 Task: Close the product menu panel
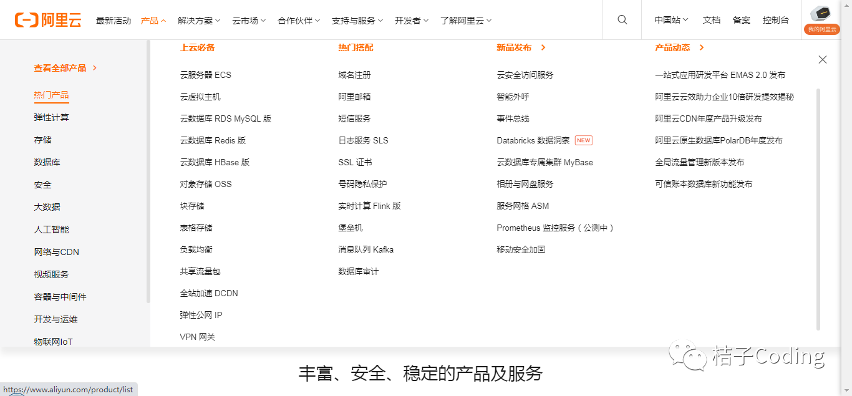tap(823, 60)
